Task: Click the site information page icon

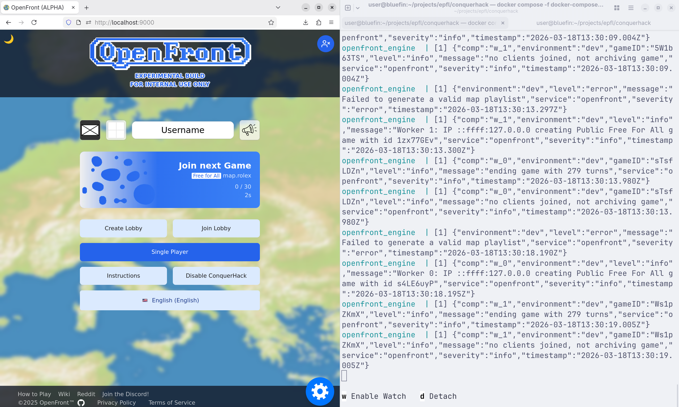Action: [79, 23]
